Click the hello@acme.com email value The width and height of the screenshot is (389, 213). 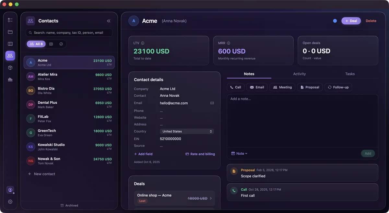tap(174, 103)
